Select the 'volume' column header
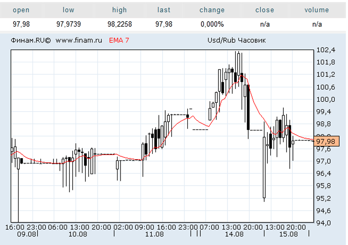Screen dimensions: 348x245 (x=317, y=10)
